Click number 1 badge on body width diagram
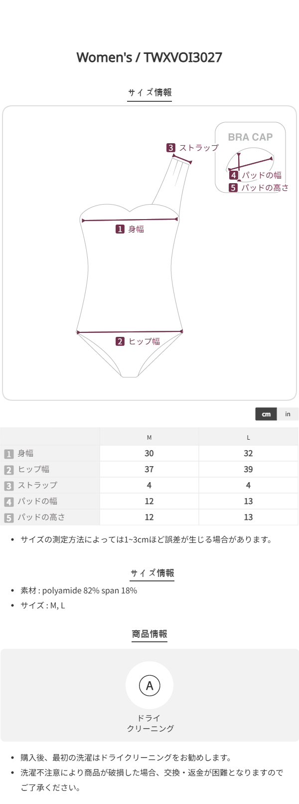The width and height of the screenshot is (299, 804). [x=120, y=229]
